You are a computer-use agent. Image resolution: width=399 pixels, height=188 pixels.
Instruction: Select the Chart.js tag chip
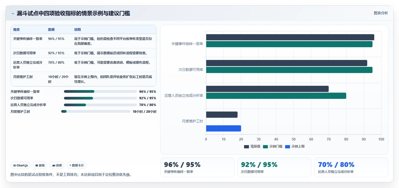click(20, 165)
